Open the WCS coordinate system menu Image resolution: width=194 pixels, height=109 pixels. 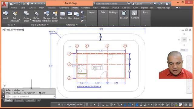pos(184,50)
